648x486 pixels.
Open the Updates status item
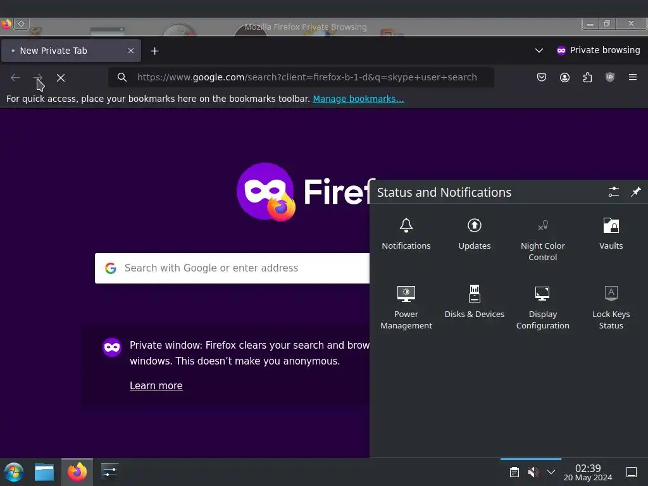(474, 234)
